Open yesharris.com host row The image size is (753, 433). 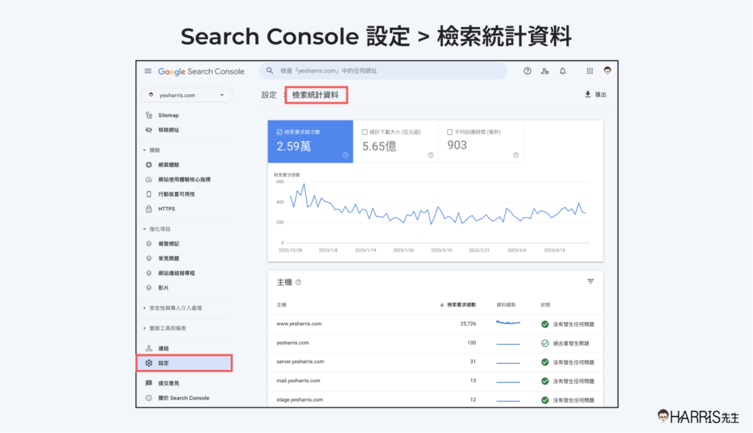(435, 343)
